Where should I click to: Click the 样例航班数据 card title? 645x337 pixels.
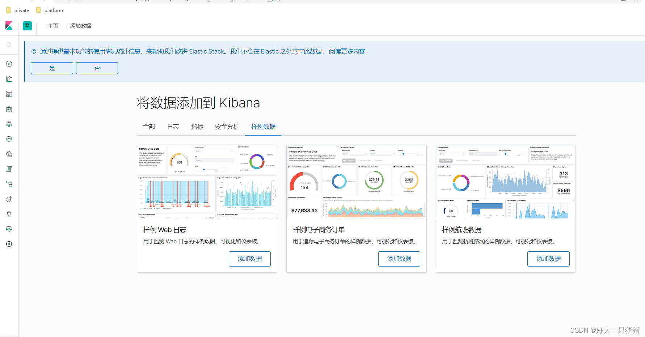[x=462, y=230]
